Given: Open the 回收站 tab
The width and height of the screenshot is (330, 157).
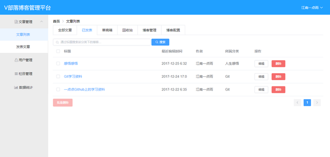Looking at the screenshot, I should (x=127, y=30).
